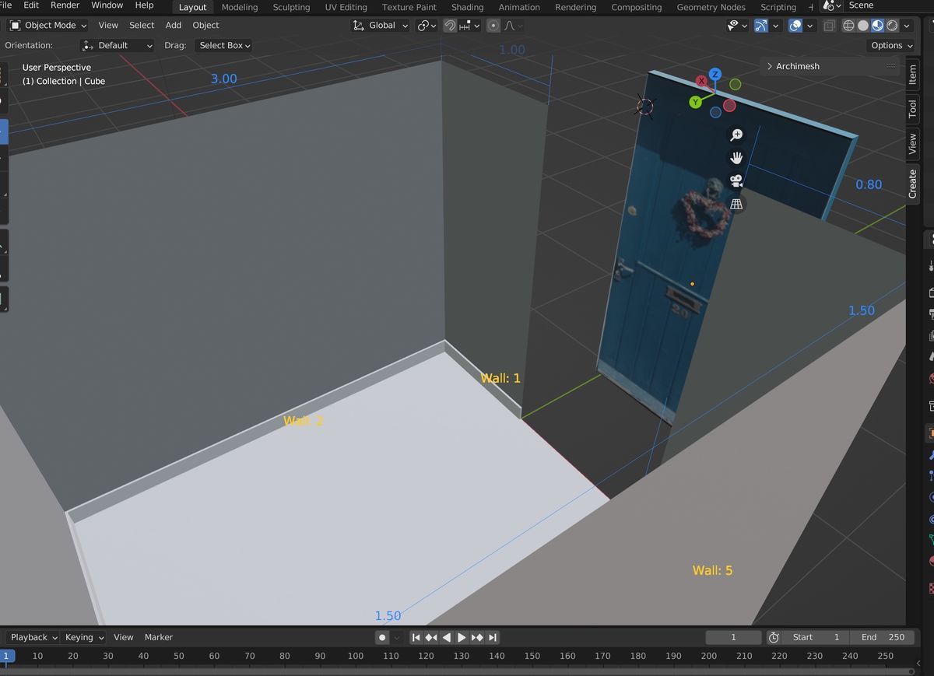Toggle proportional editing circle button

[x=493, y=26]
